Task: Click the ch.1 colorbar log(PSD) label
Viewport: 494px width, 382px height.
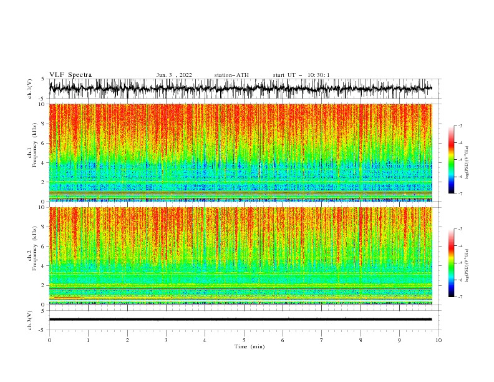Action: tap(467, 163)
